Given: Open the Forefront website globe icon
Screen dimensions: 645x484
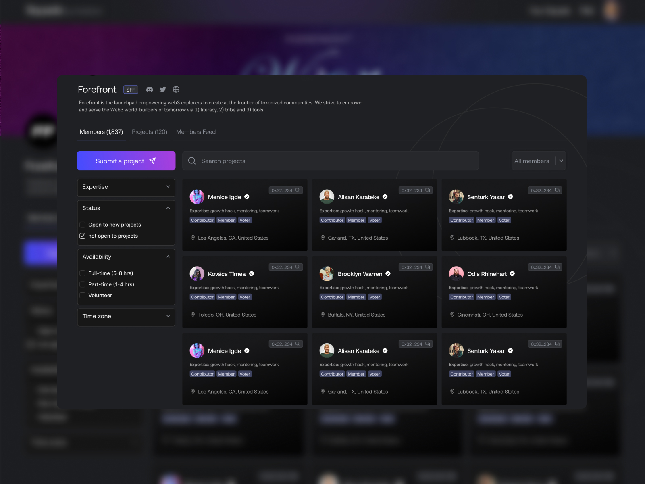Looking at the screenshot, I should click(x=176, y=90).
